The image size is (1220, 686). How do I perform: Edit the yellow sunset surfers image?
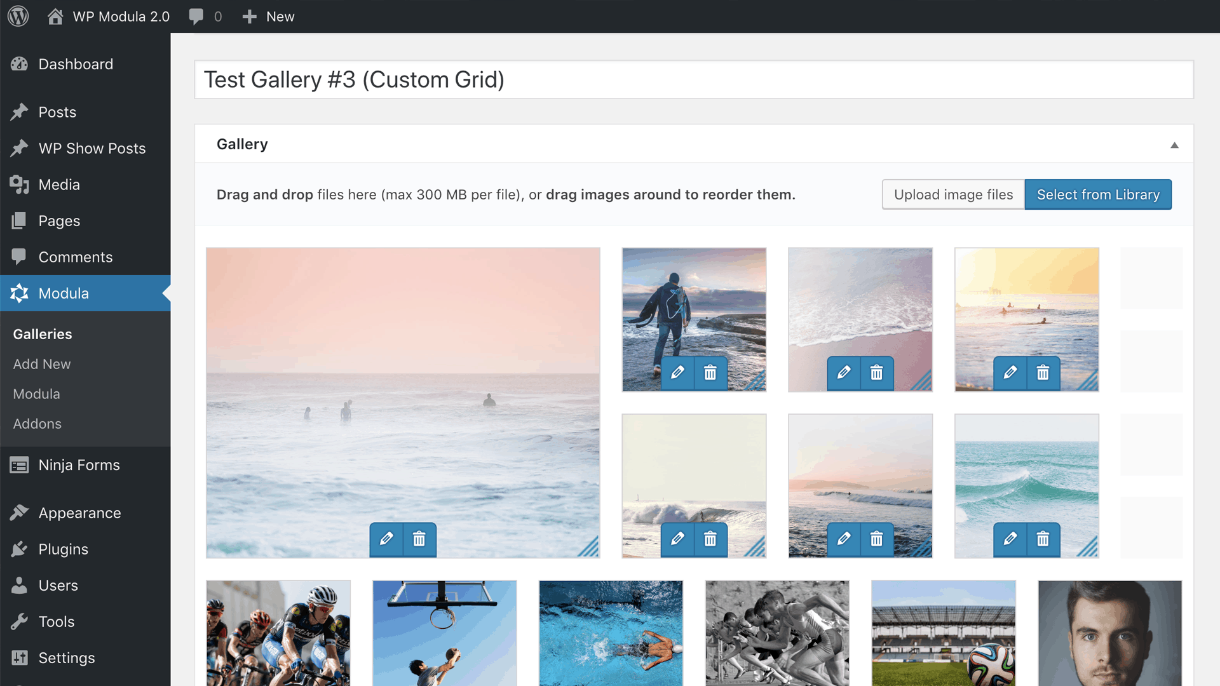click(1010, 373)
